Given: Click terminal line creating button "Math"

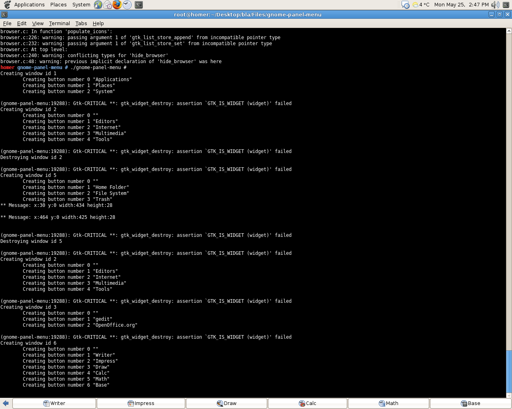Looking at the screenshot, I should (x=66, y=379).
